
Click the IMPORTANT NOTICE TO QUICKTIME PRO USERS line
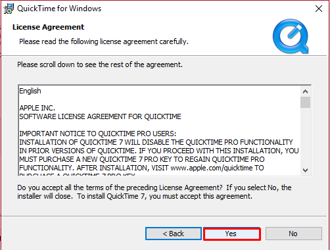[x=97, y=134]
